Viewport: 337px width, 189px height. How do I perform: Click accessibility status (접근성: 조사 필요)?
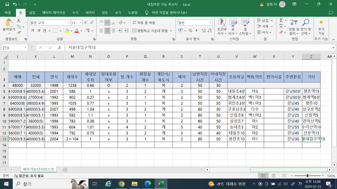[29, 176]
